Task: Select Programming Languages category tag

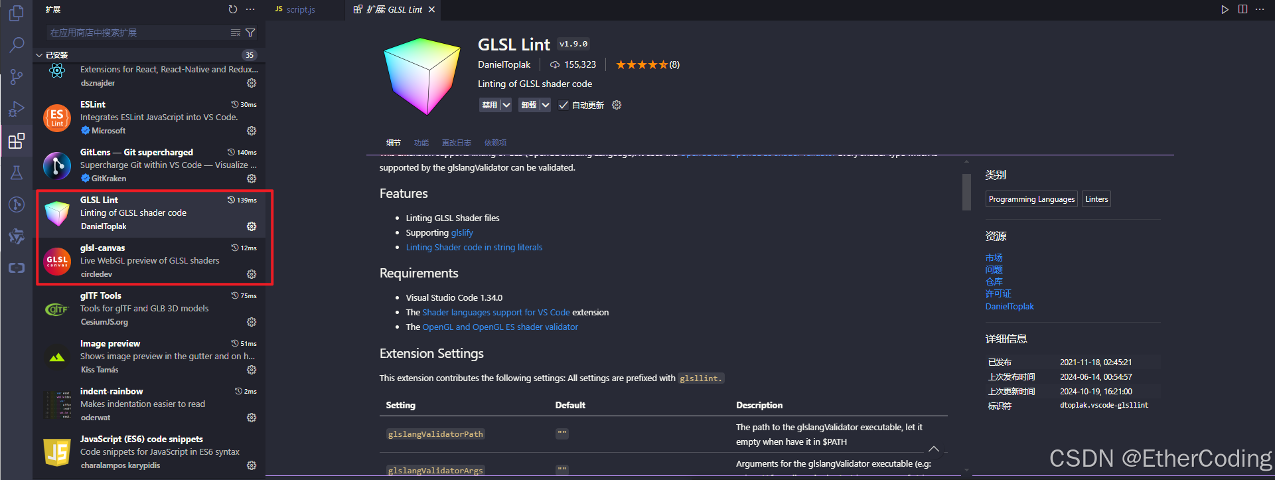Action: pos(1031,199)
